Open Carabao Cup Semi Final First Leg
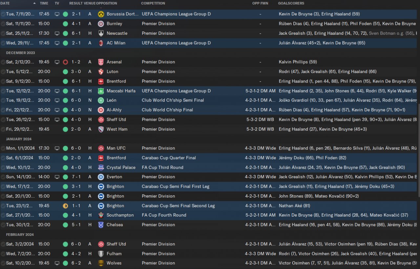Viewport: 420px width, 269px height. click(176, 186)
